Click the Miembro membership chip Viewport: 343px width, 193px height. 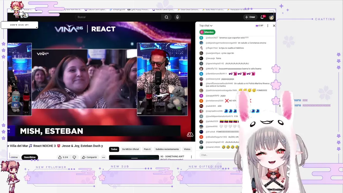pos(207,32)
